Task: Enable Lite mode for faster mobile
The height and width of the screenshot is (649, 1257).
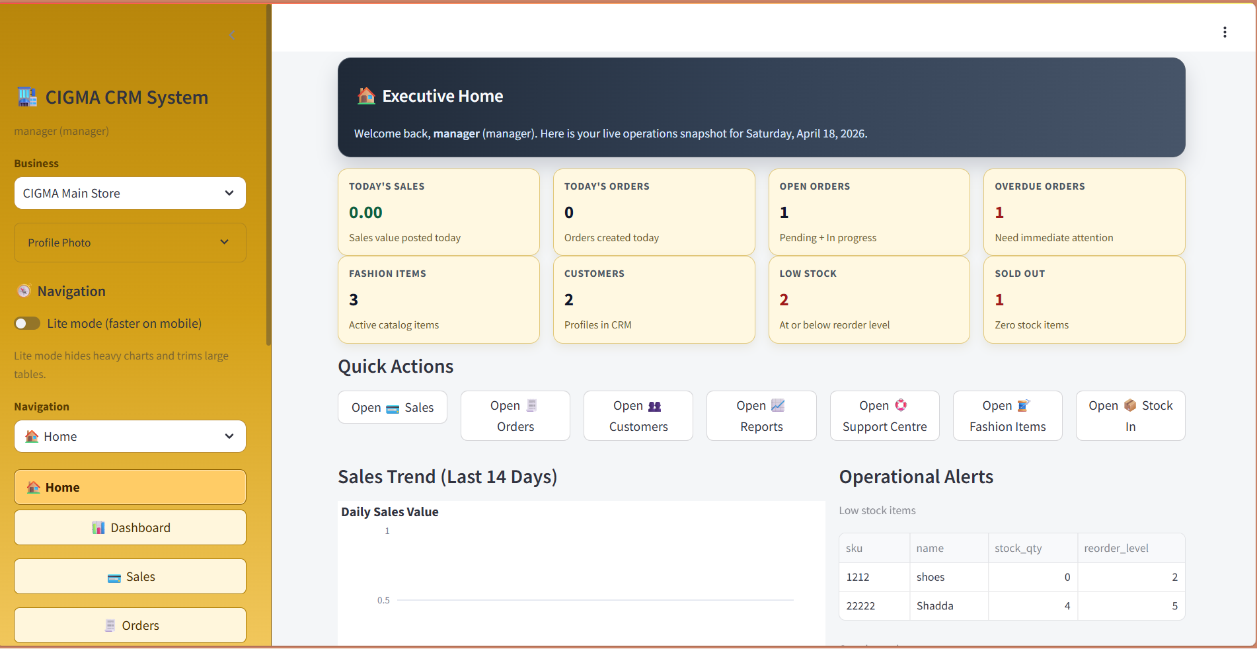Action: tap(27, 323)
